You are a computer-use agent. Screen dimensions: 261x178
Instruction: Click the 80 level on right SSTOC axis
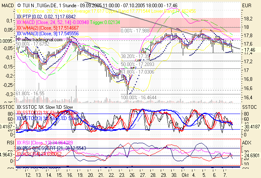246,114
